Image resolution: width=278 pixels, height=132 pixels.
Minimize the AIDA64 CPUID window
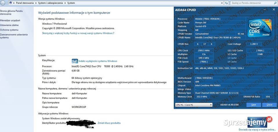point(264,10)
